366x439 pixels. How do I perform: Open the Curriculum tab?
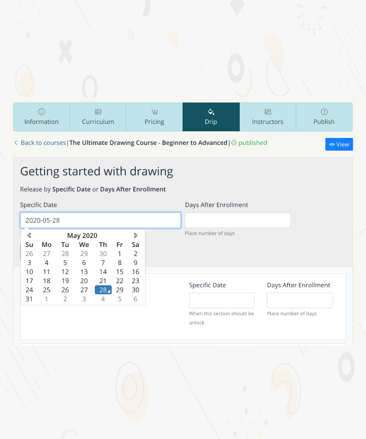point(98,117)
